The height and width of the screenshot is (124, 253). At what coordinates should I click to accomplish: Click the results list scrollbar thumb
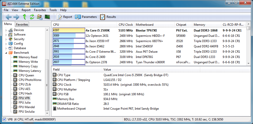click(248, 28)
